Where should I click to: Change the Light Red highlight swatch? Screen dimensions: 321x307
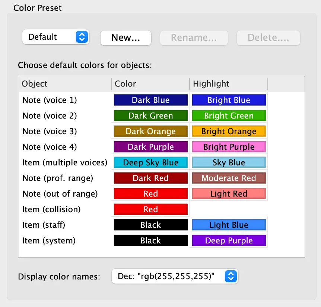[229, 194]
